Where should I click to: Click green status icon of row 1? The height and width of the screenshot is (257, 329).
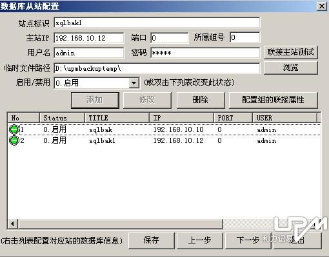(x=14, y=129)
